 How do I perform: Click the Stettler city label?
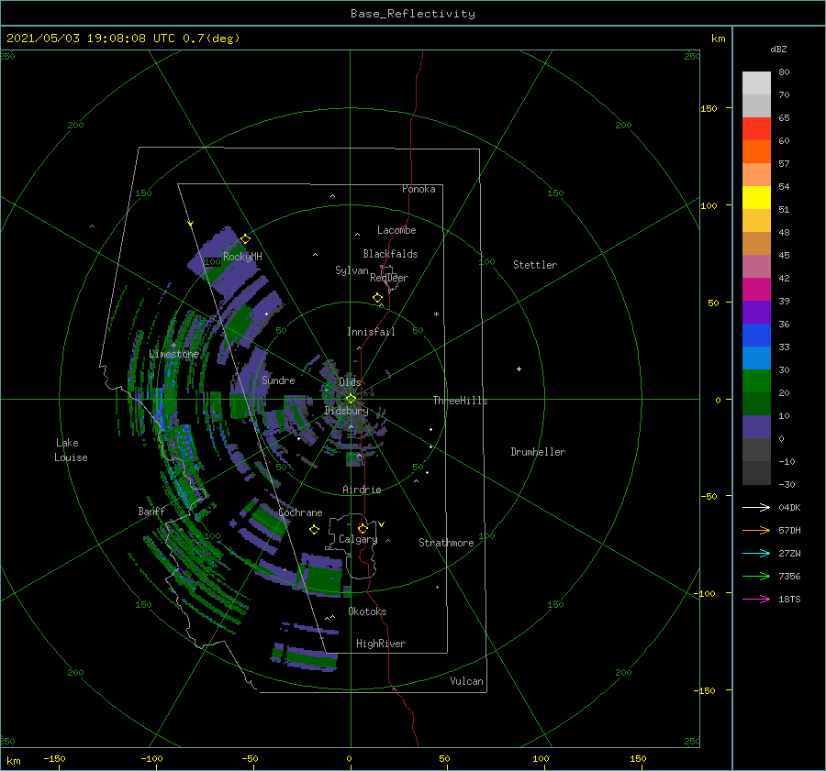click(535, 265)
